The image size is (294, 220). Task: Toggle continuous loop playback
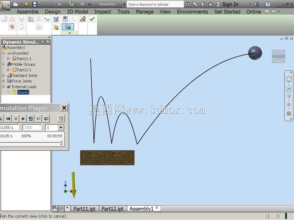(x=46, y=119)
